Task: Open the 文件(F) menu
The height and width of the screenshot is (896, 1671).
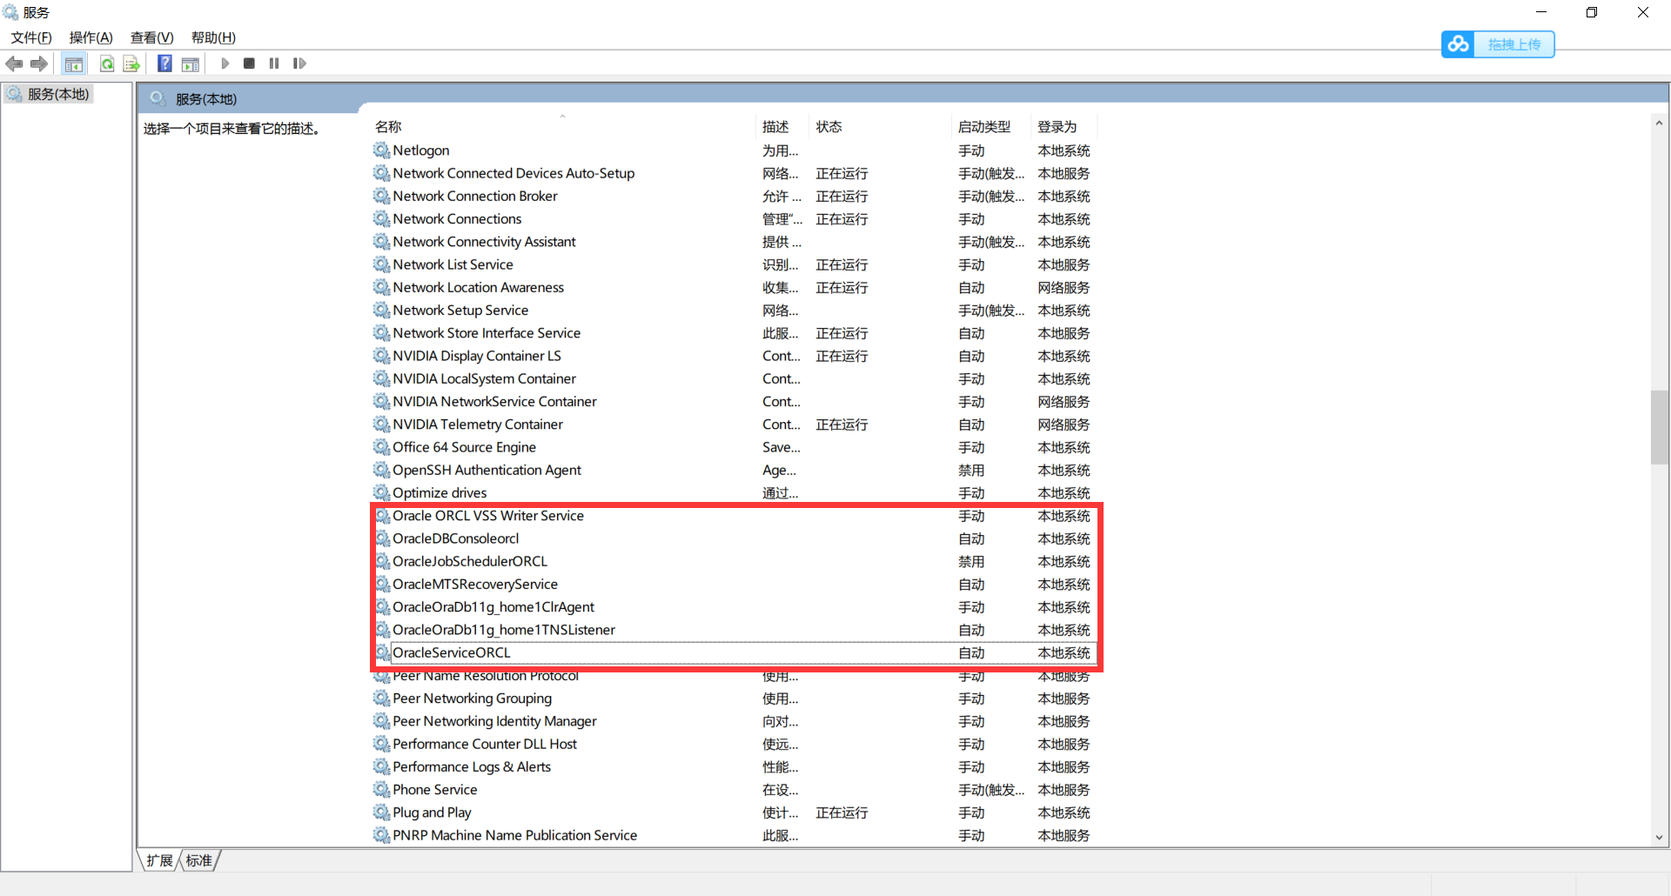Action: [x=31, y=37]
